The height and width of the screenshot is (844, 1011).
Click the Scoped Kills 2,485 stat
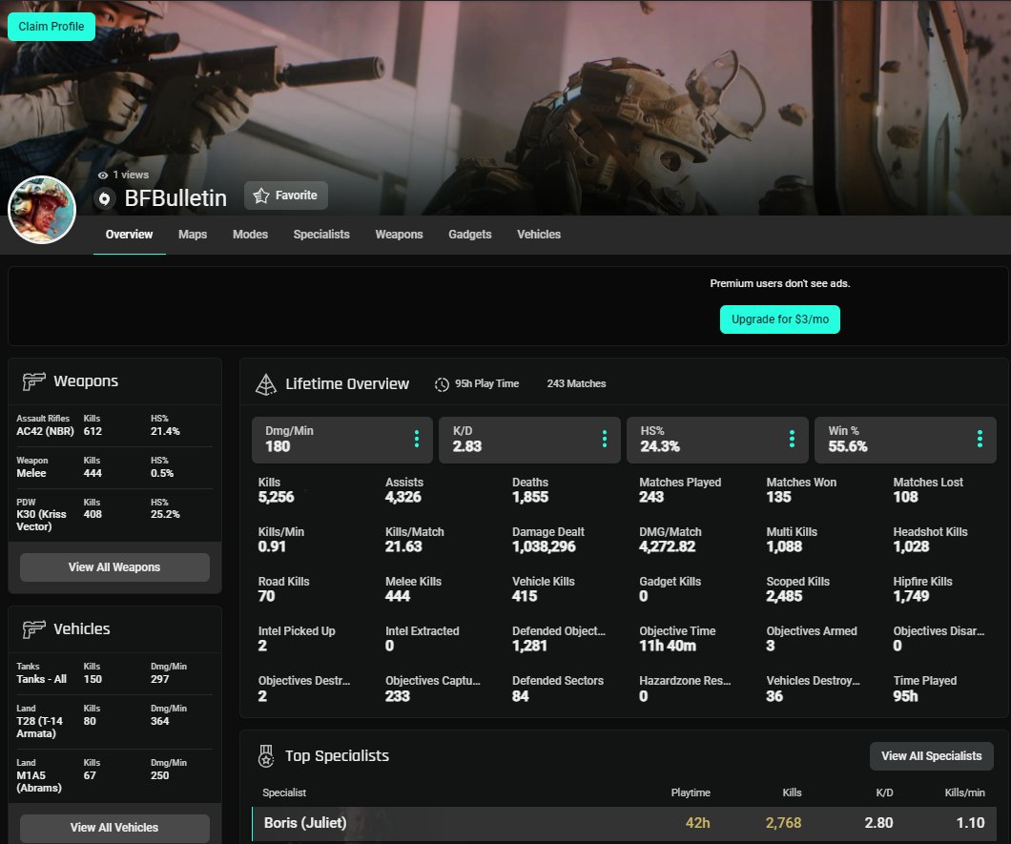point(797,589)
